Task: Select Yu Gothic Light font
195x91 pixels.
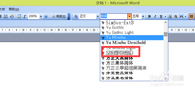Action: point(132,33)
